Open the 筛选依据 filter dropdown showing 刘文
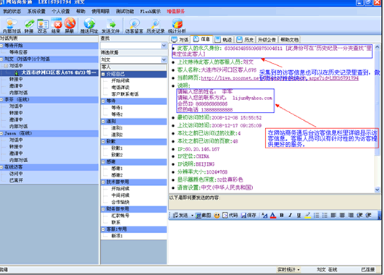Screen dimensions: 384x275 click(134, 59)
